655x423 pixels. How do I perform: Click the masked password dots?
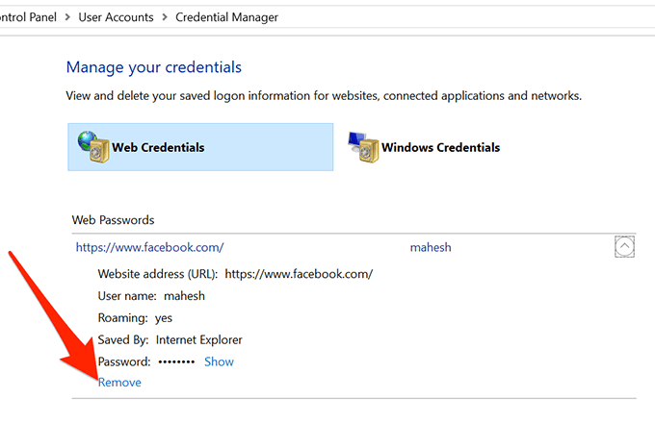pyautogui.click(x=175, y=361)
